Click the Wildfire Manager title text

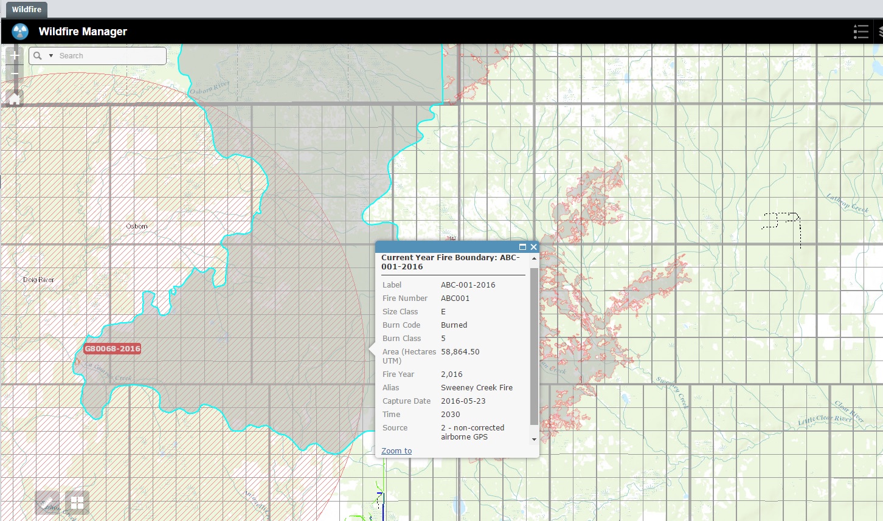tap(83, 32)
